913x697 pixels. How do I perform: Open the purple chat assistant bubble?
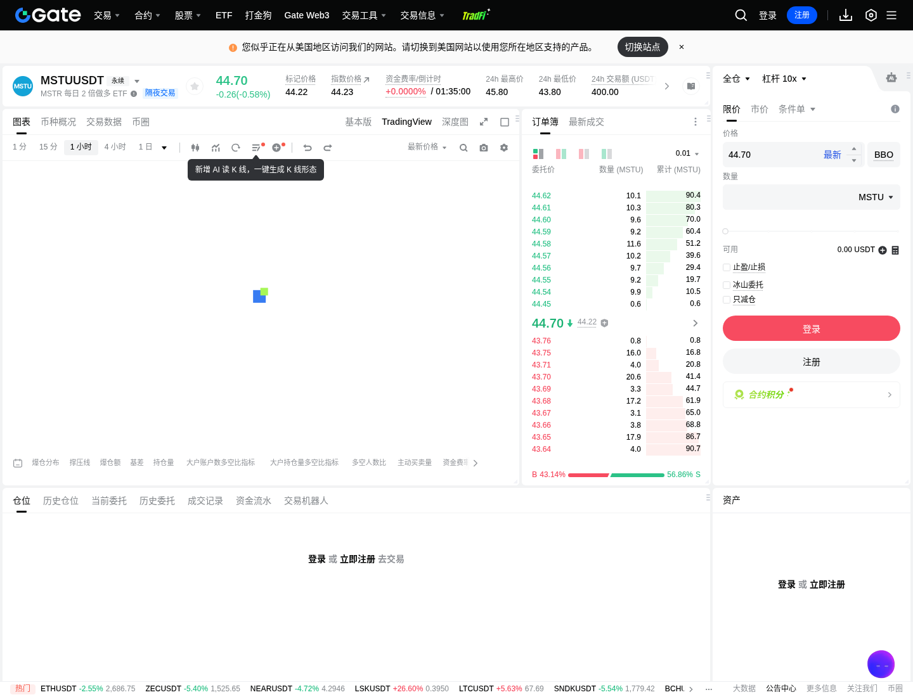pyautogui.click(x=881, y=664)
